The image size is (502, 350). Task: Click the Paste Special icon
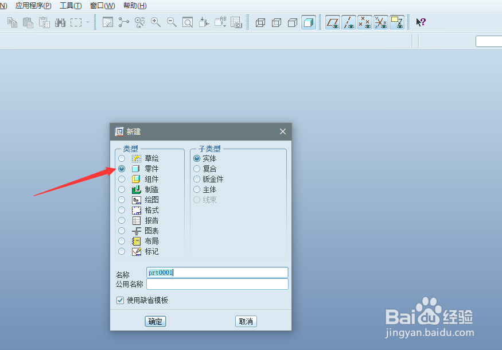coord(44,22)
